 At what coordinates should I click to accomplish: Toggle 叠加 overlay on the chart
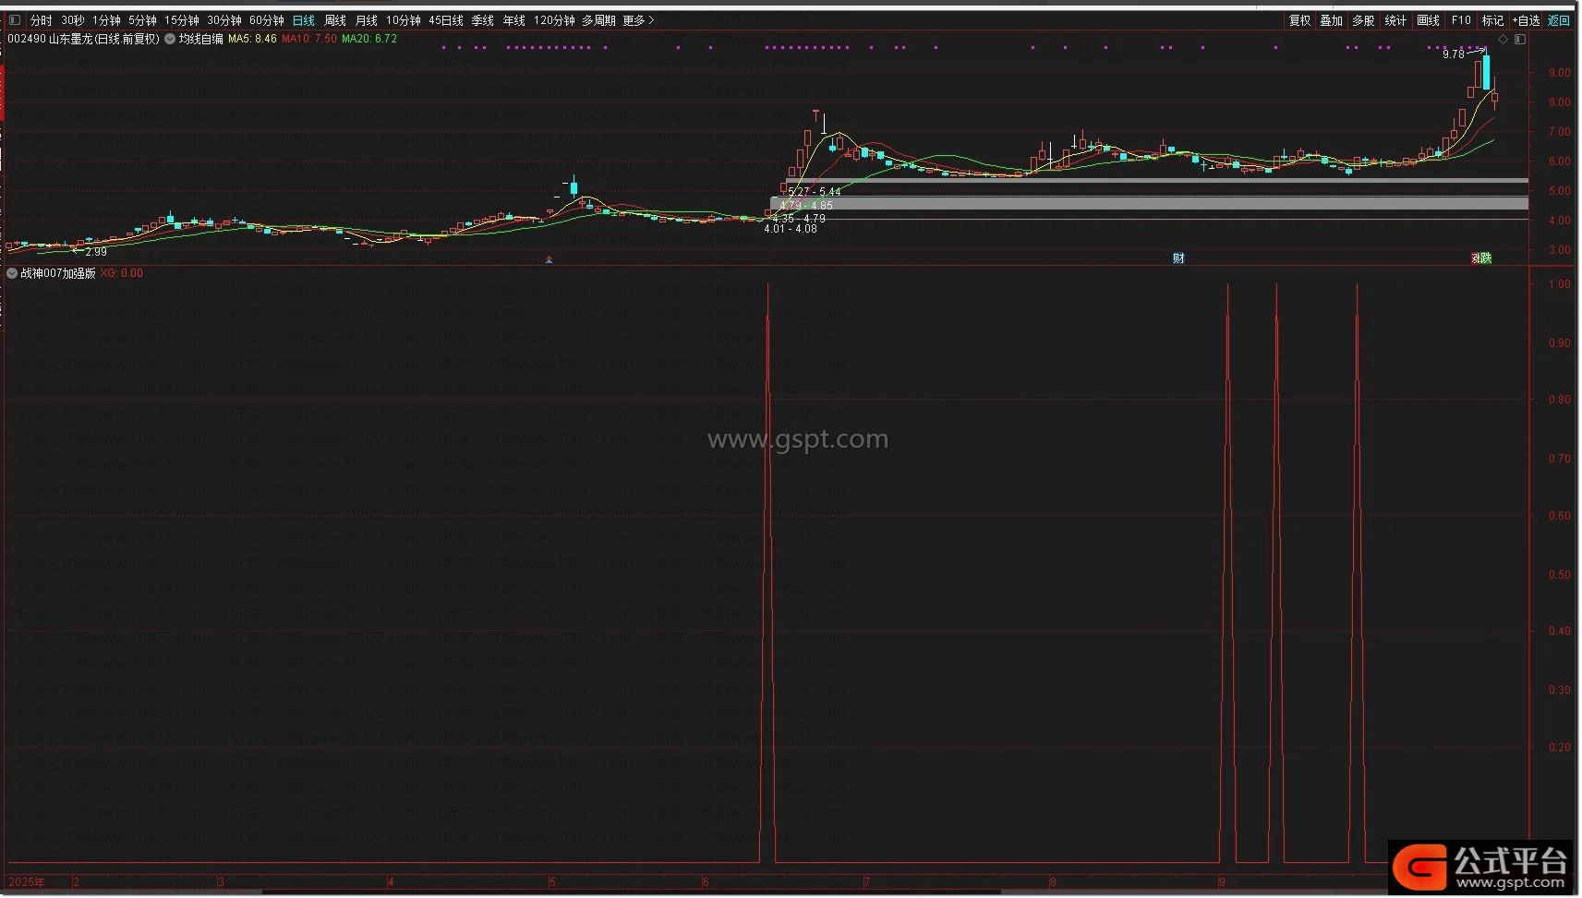(x=1331, y=20)
